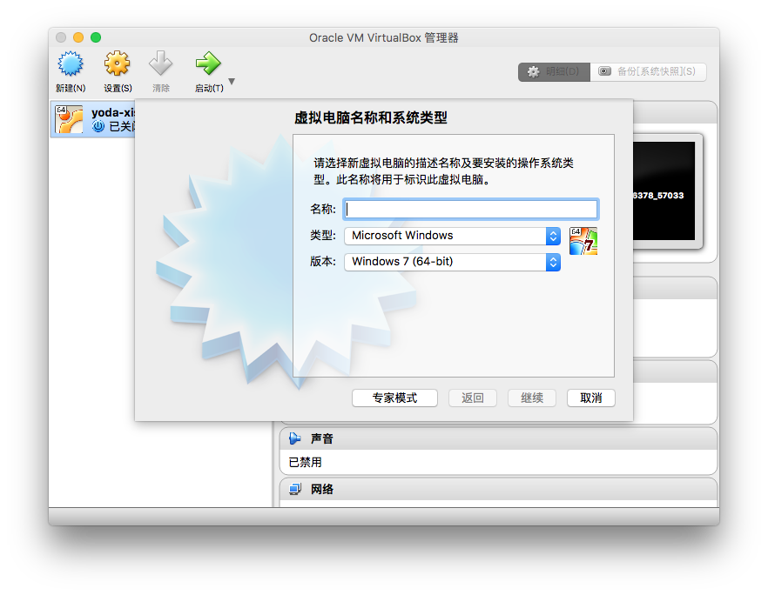The height and width of the screenshot is (595, 768).
Task: Click the dialog title 虚拟电脑名称和系统类型
Action: pyautogui.click(x=371, y=118)
